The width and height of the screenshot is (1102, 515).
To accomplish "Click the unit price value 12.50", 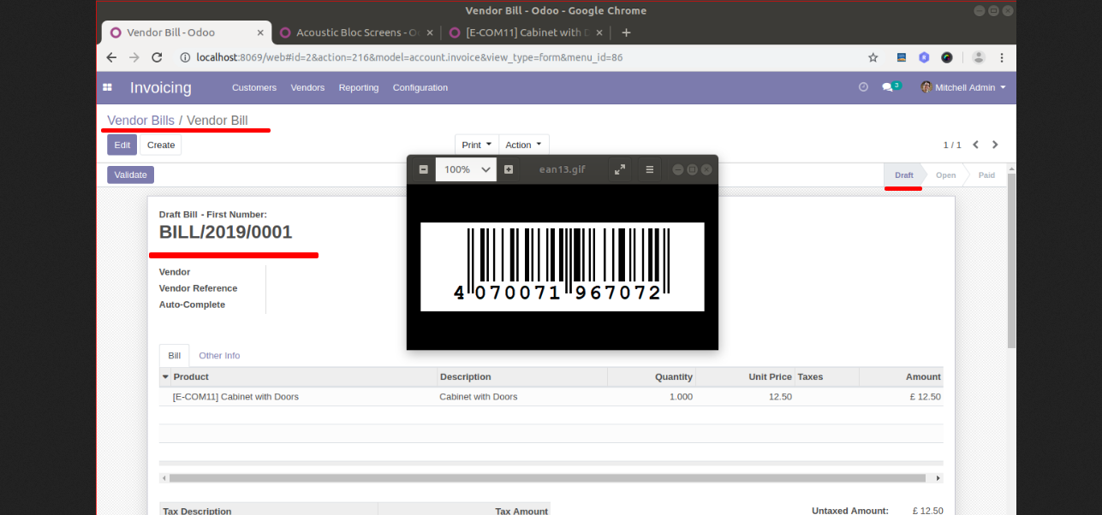I will click(780, 397).
